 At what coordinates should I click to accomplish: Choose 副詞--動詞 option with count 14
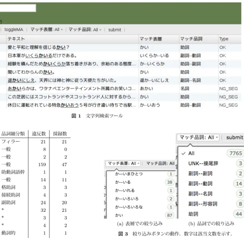point(211,183)
